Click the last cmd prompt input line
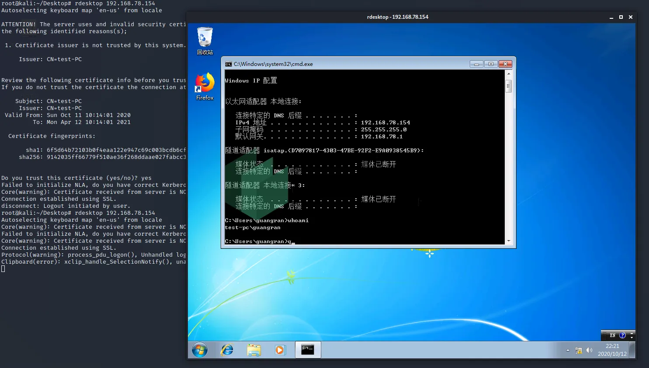The image size is (649, 368). point(260,241)
